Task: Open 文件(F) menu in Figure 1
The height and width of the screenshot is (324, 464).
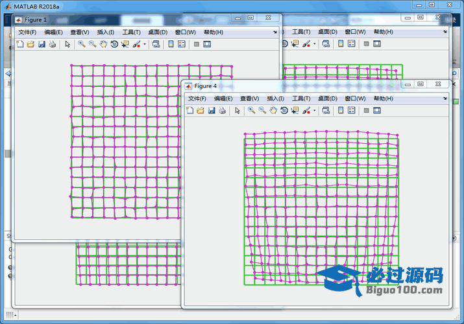Action: click(27, 32)
